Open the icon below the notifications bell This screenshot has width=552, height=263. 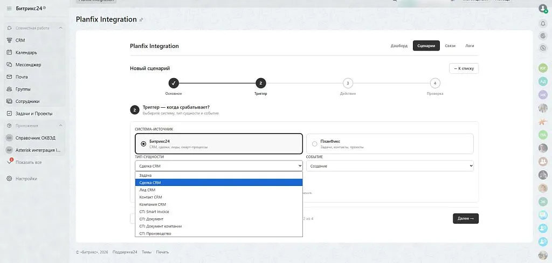543,36
